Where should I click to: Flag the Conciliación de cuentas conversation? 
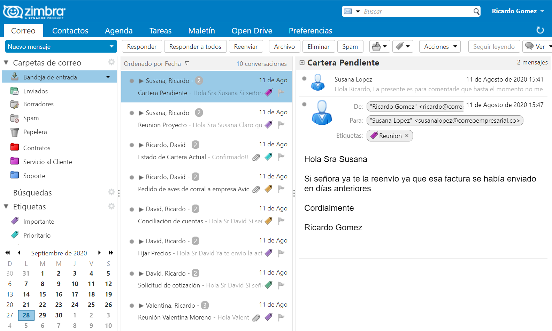coord(281,221)
